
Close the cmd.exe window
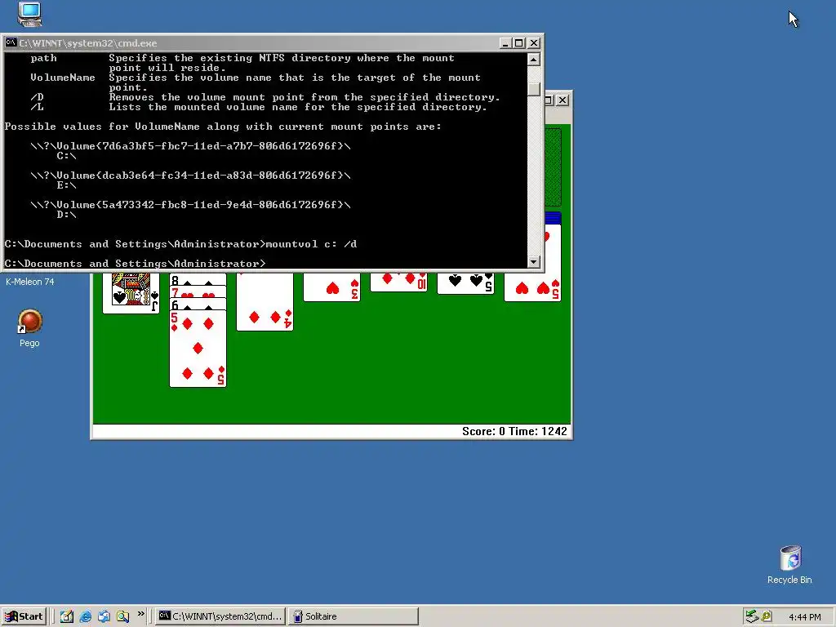(534, 42)
